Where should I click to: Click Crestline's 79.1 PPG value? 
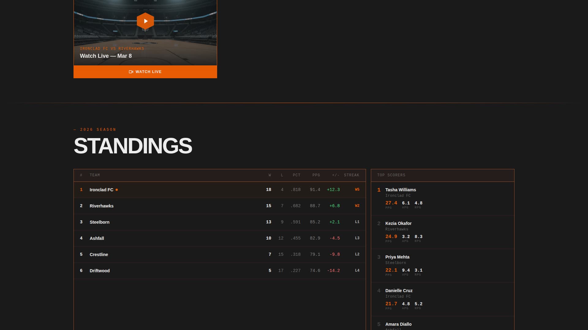[315, 255]
